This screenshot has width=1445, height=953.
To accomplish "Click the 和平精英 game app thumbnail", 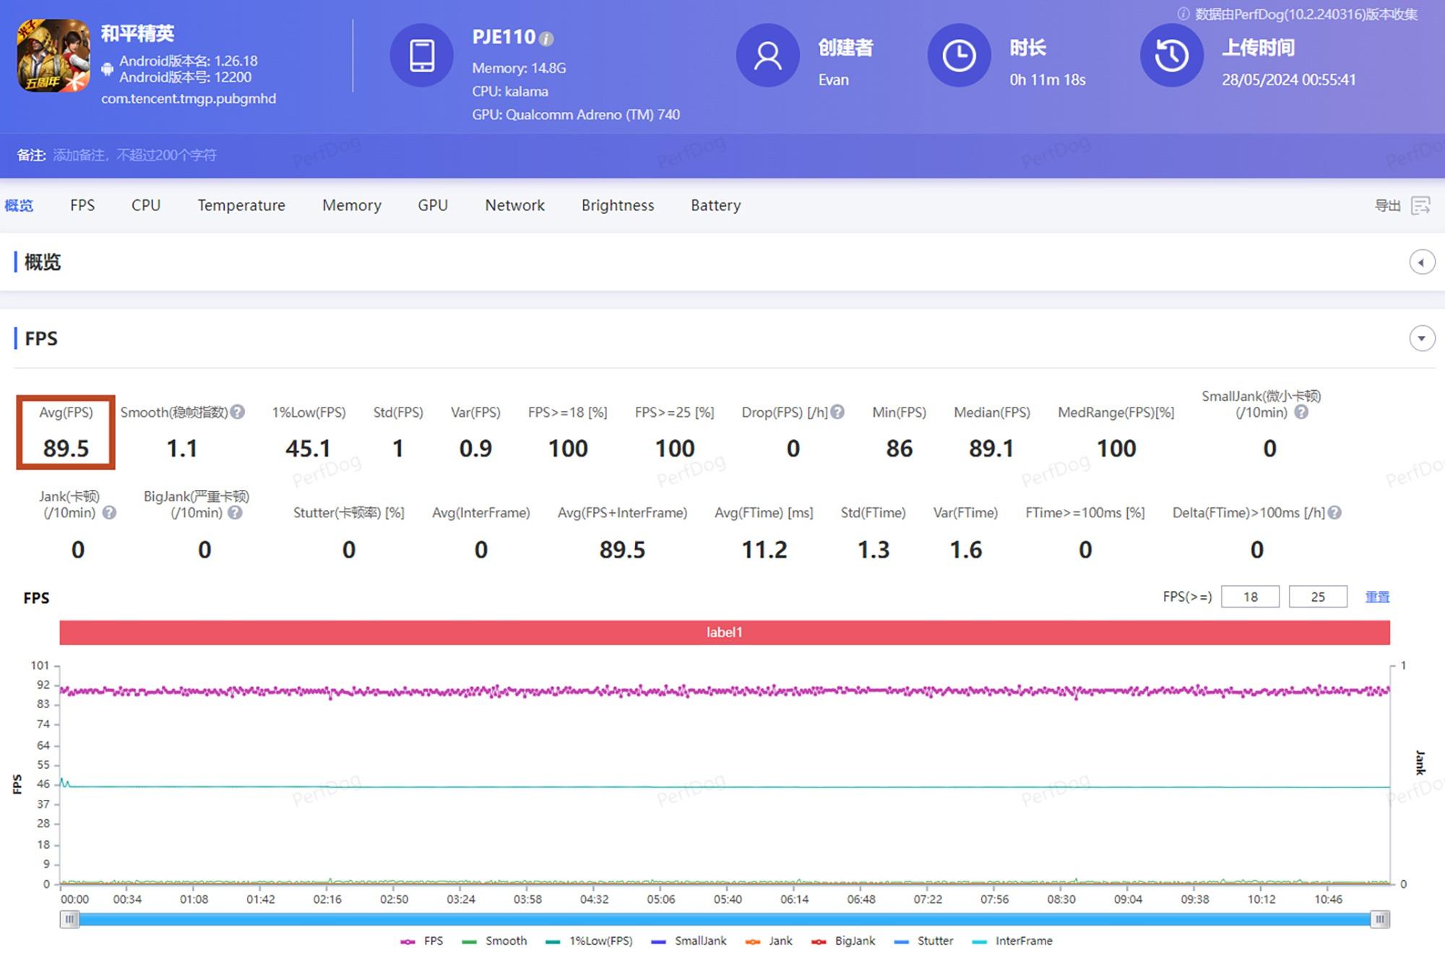I will 53,56.
